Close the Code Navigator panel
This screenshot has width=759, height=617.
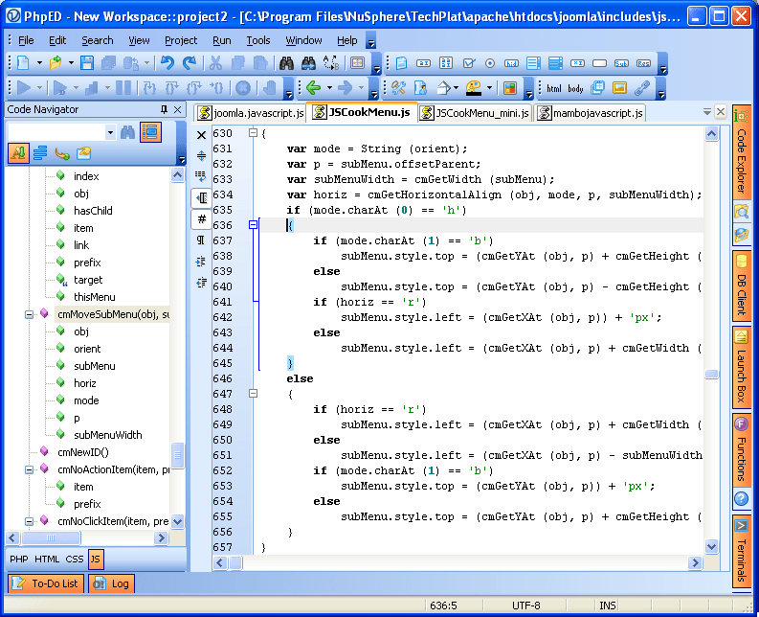point(178,109)
